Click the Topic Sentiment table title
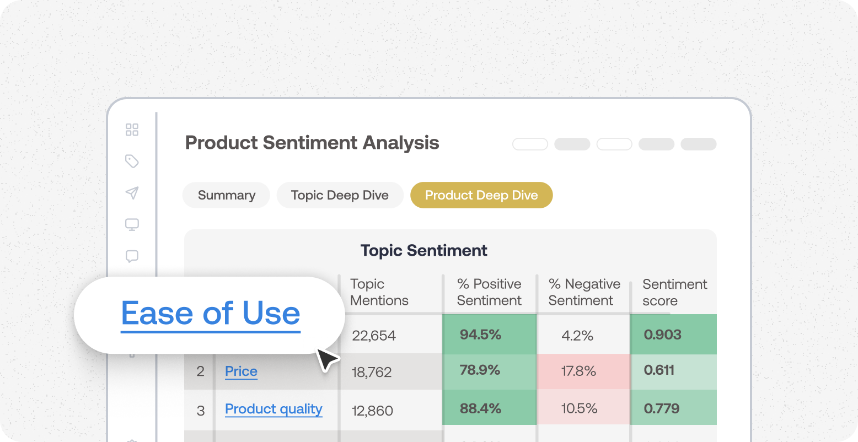Image resolution: width=858 pixels, height=442 pixels. click(x=423, y=250)
